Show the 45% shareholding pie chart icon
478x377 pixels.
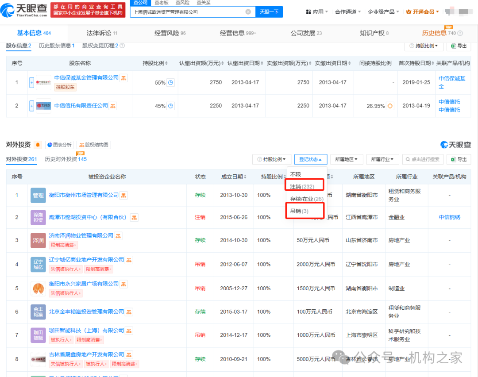[171, 106]
